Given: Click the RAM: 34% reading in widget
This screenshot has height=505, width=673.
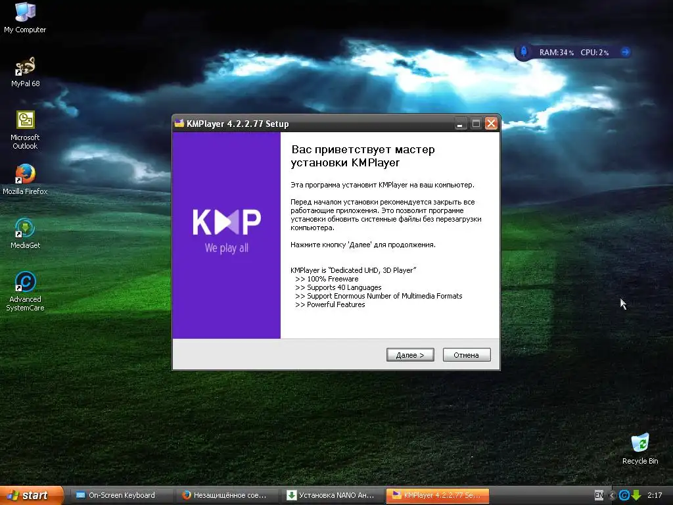Looking at the screenshot, I should 556,53.
